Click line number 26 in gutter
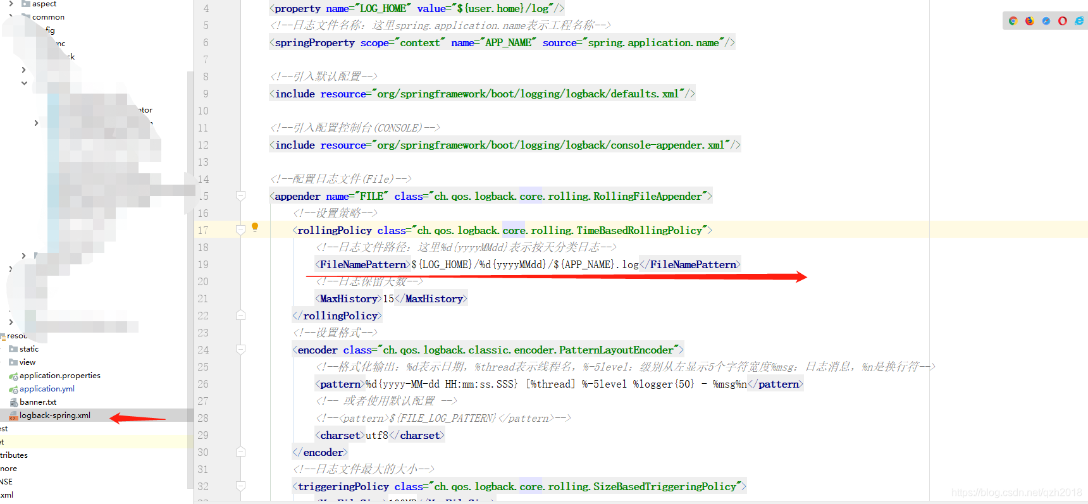This screenshot has height=504, width=1088. [x=202, y=384]
